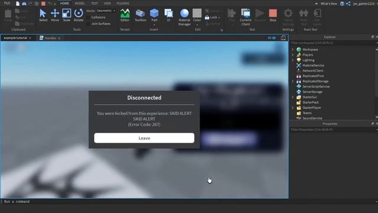Expand the StarterGui tree node

click(293, 97)
